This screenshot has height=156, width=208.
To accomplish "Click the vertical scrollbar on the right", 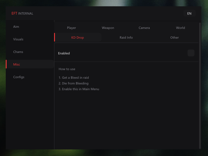I will [x=200, y=86].
